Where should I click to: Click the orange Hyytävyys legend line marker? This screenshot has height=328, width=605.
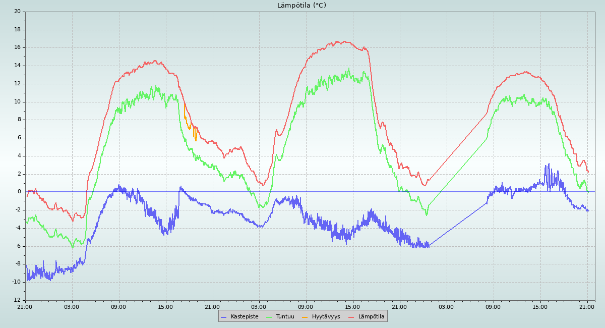(x=305, y=317)
